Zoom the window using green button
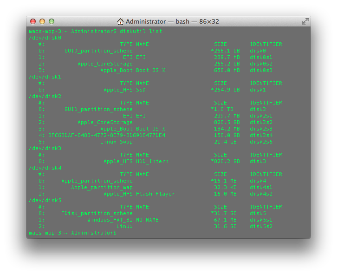The width and height of the screenshot is (337, 275). [52, 21]
